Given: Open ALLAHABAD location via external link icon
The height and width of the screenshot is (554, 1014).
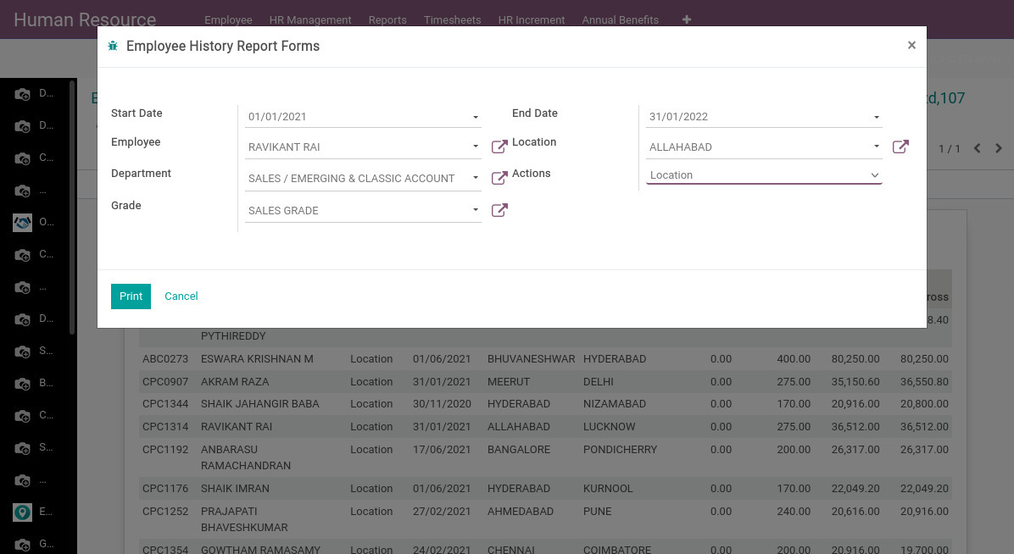Looking at the screenshot, I should [900, 147].
